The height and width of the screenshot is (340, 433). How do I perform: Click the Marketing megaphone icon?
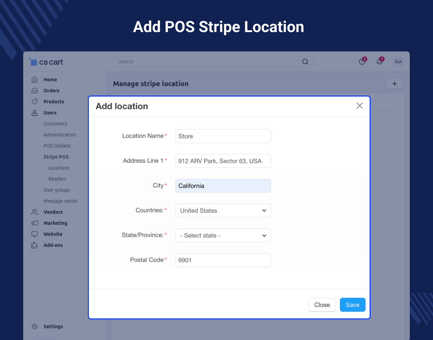pyautogui.click(x=34, y=223)
